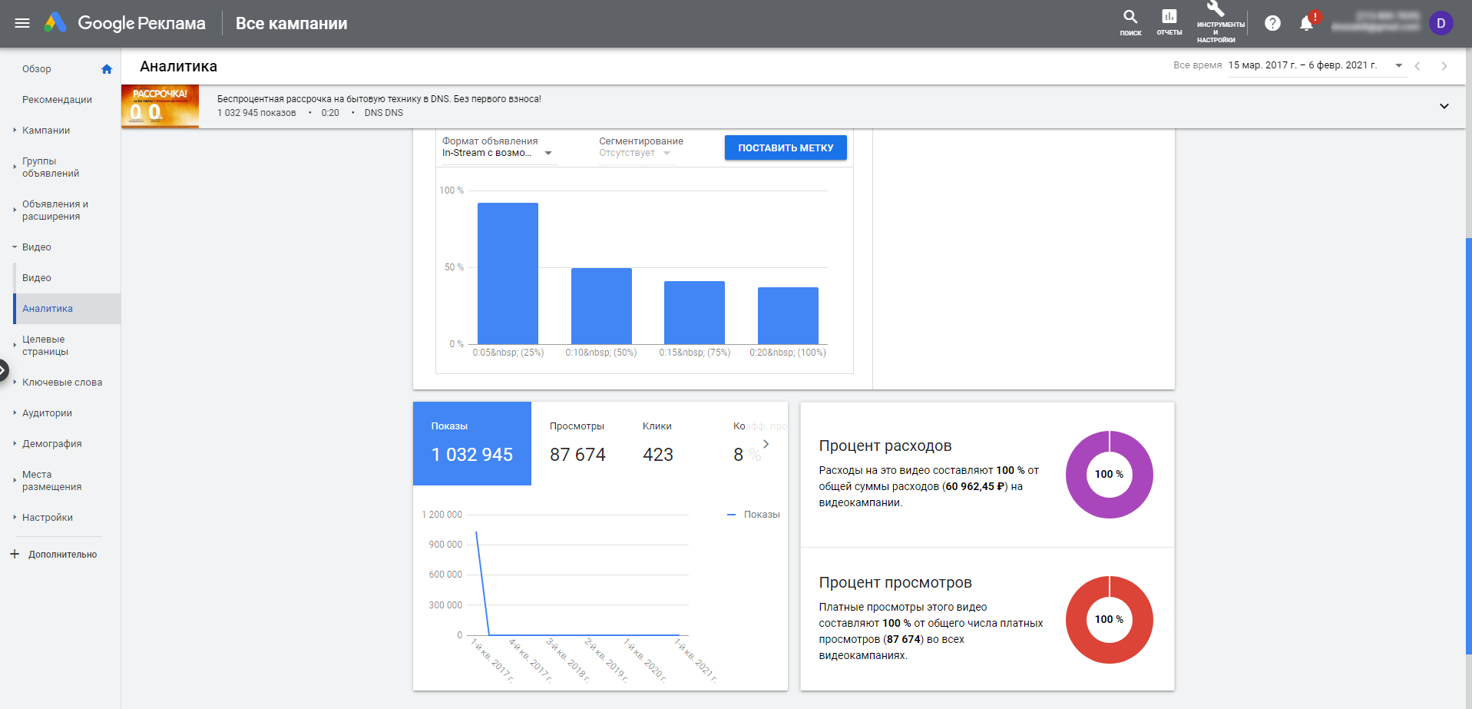Expand side panel with left-edge arrow button
The width and height of the screenshot is (1472, 709).
(x=4, y=370)
